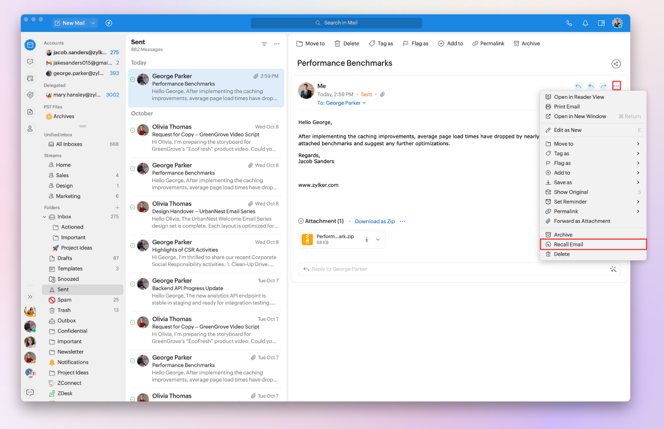The image size is (664, 429).
Task: Click the attachment paperclip in message header
Action: [383, 94]
